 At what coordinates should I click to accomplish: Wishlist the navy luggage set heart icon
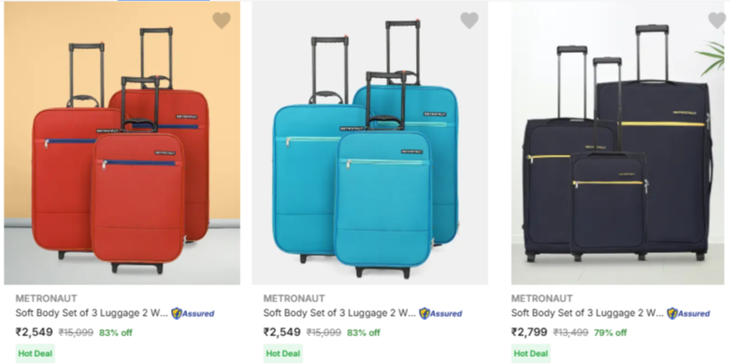click(x=717, y=21)
